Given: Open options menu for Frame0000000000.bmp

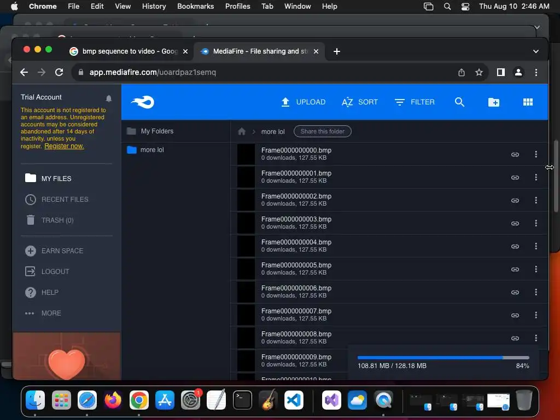Looking at the screenshot, I should click(536, 154).
